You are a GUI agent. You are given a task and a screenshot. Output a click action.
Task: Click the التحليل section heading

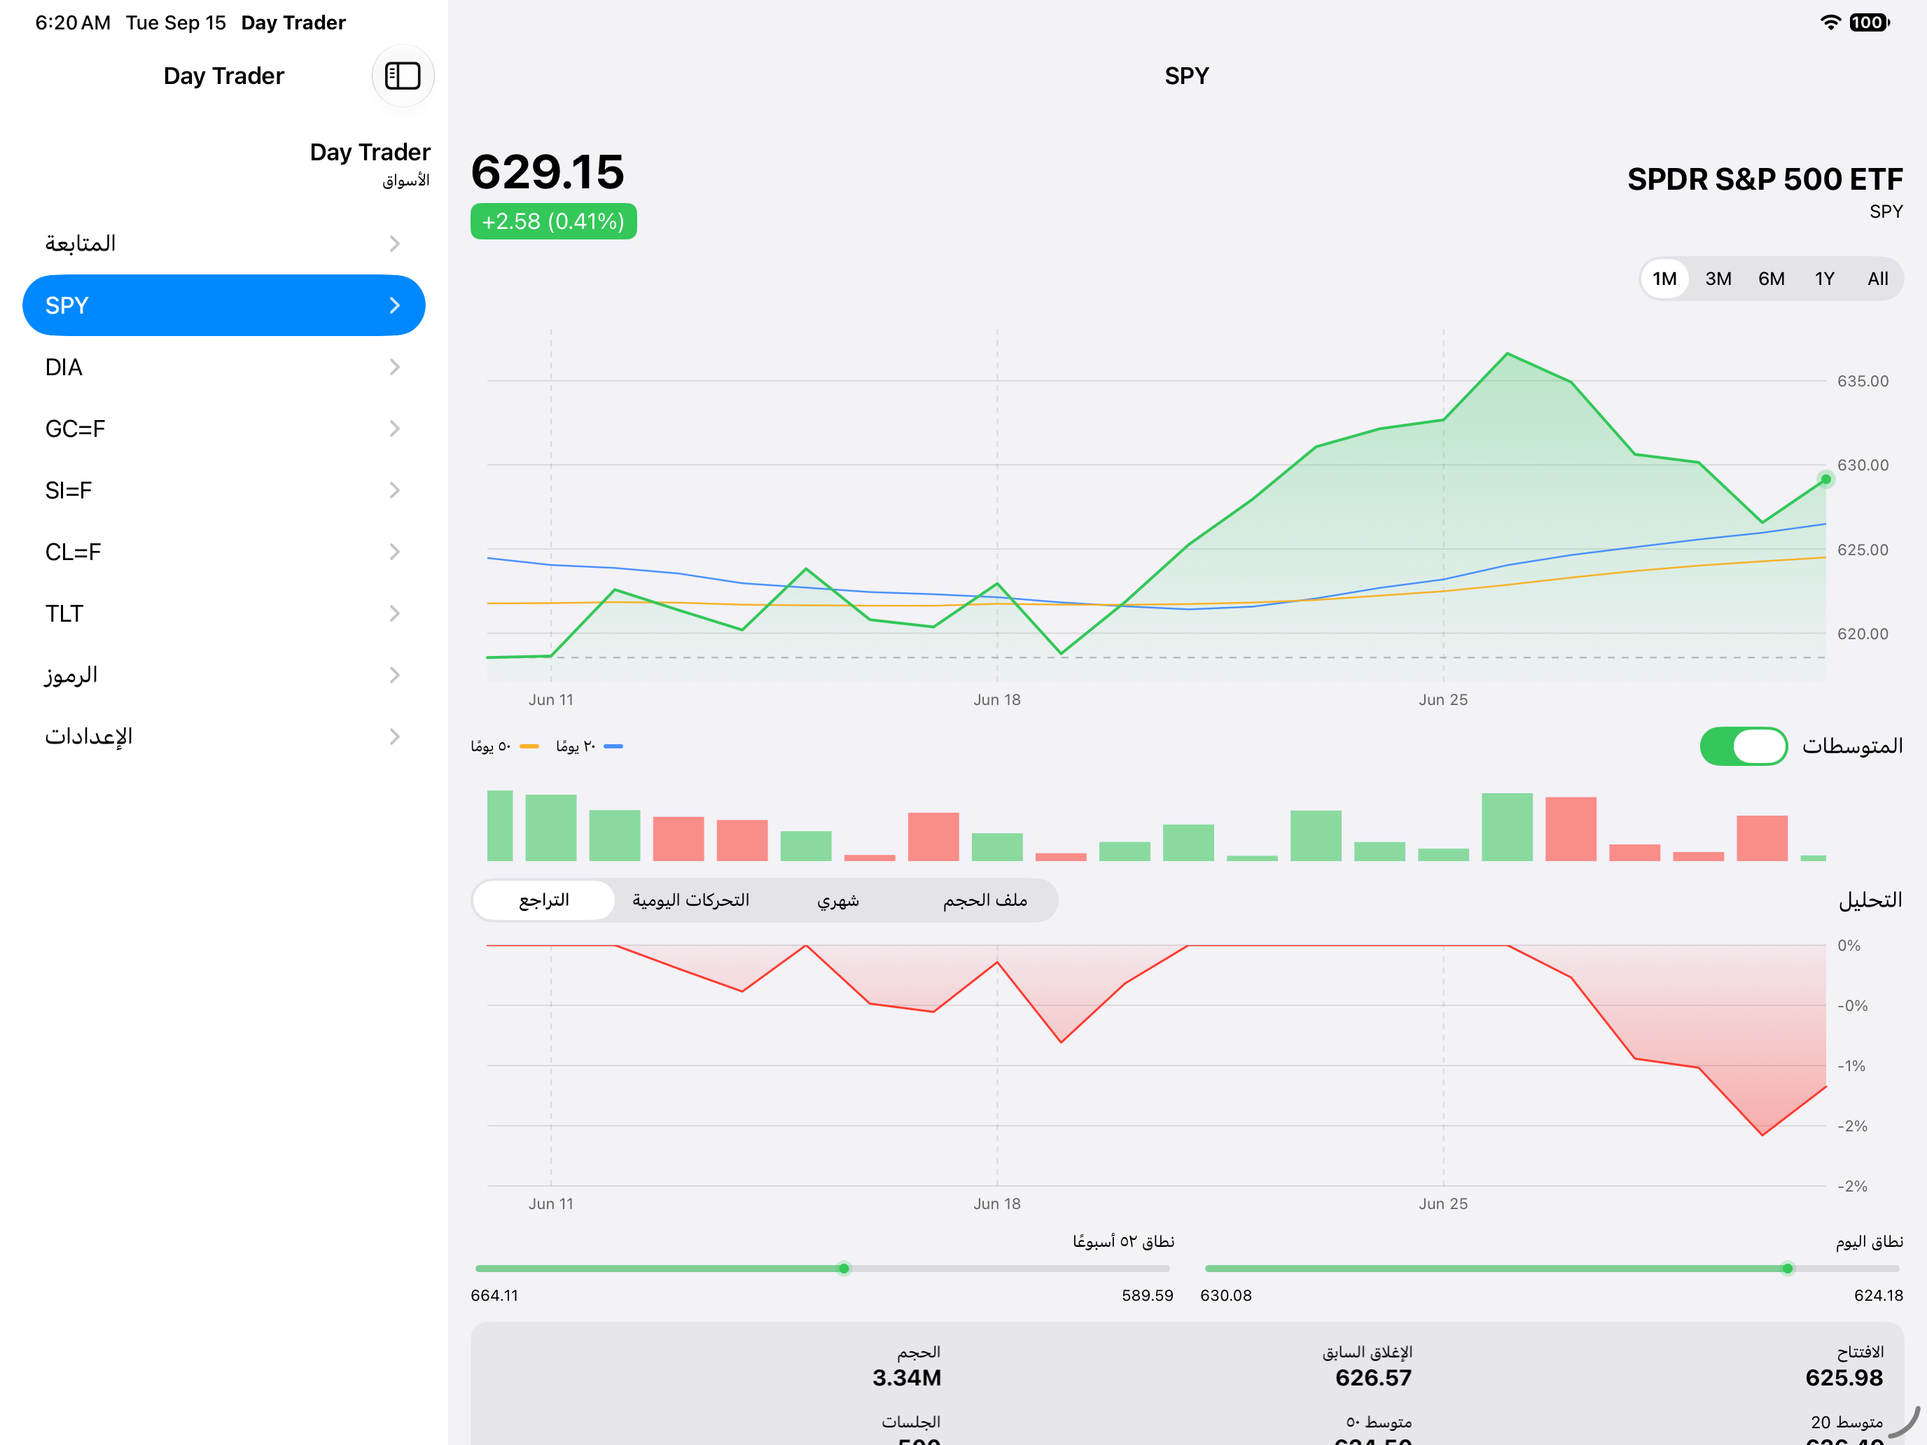click(x=1870, y=900)
